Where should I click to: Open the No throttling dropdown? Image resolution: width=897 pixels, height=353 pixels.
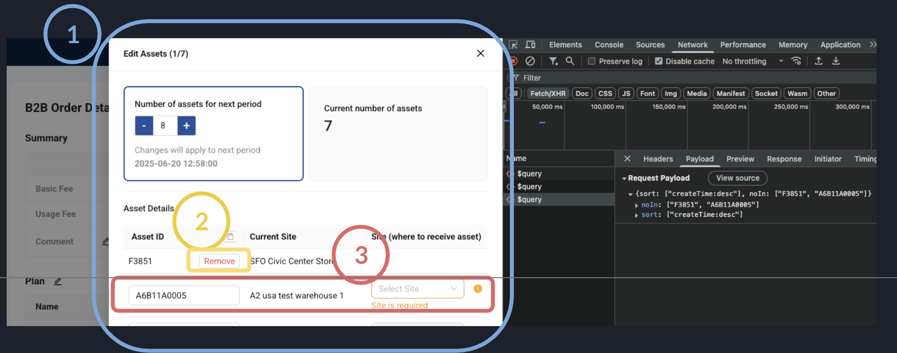pos(753,61)
